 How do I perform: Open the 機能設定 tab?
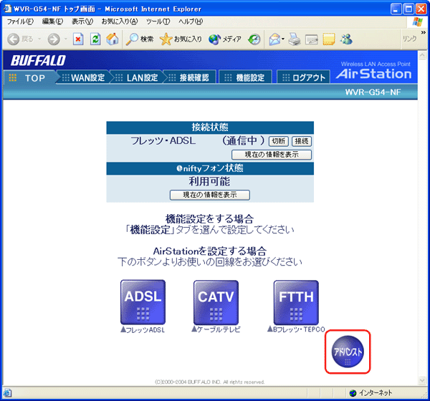pyautogui.click(x=246, y=78)
